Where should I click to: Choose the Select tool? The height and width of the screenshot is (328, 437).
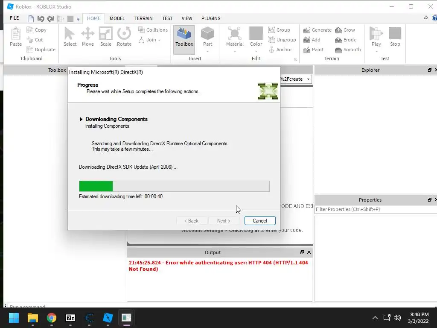70,37
